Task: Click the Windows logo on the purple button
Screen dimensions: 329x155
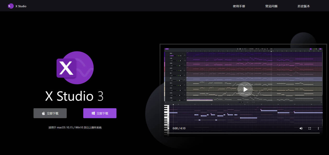Action: [93, 113]
